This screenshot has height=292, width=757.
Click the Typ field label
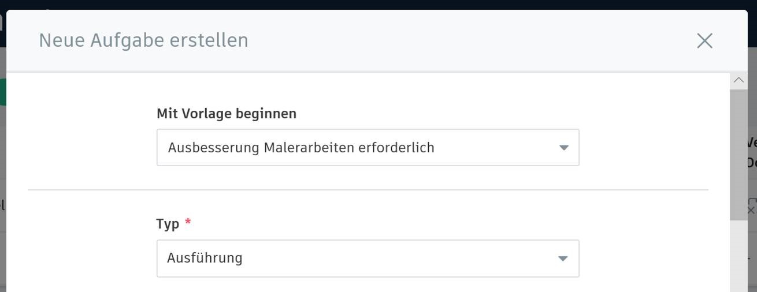click(x=168, y=224)
